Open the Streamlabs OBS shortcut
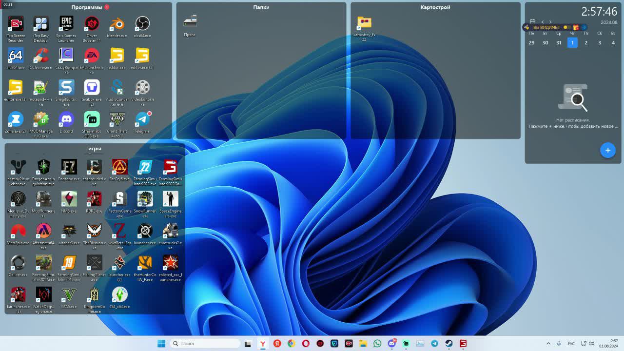 (x=92, y=124)
